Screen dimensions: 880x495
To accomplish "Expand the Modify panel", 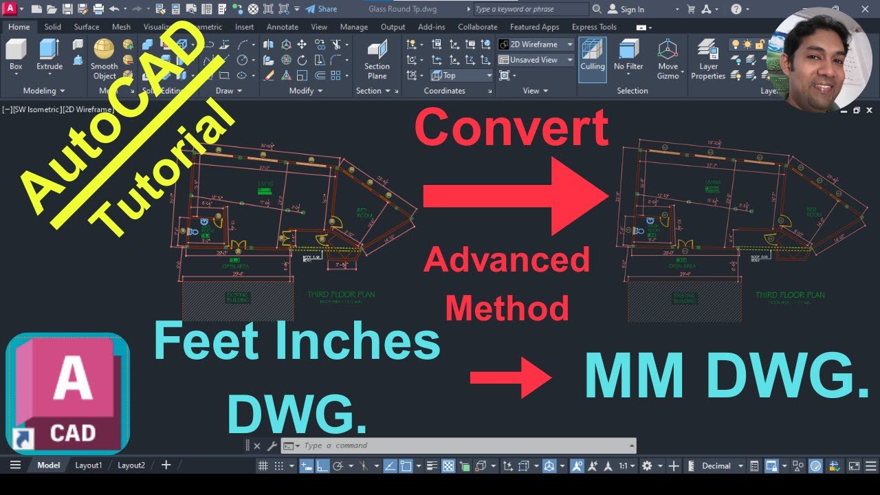I will [x=306, y=91].
